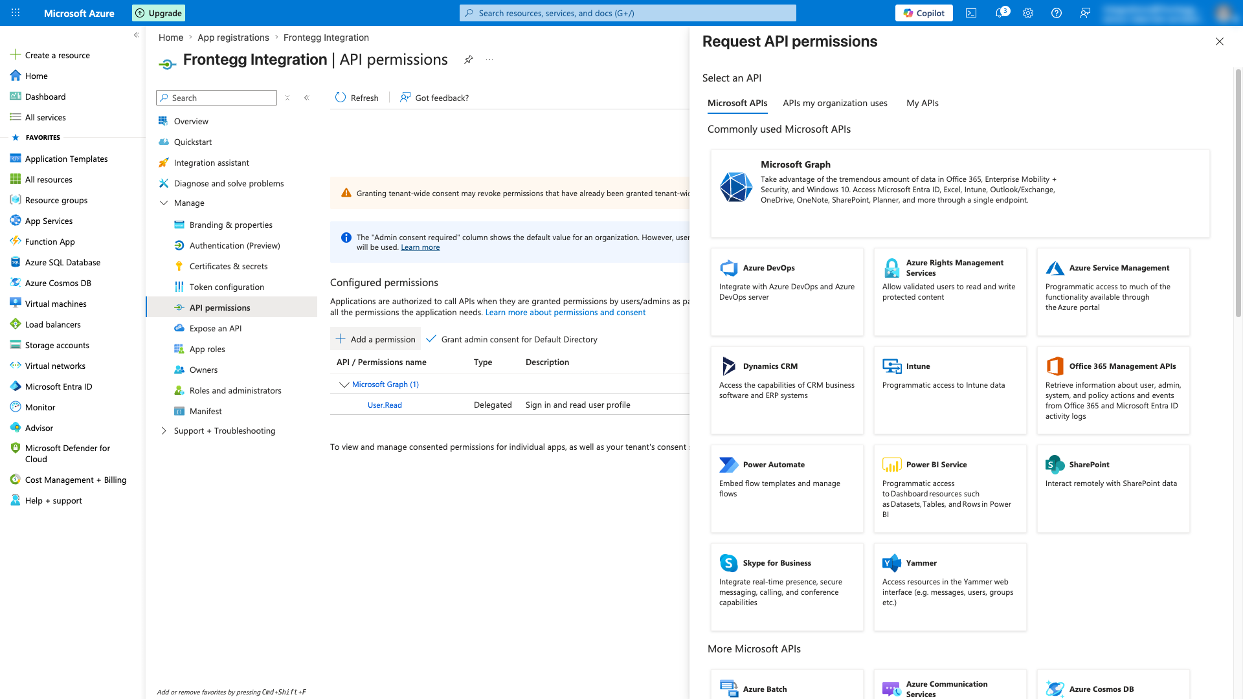
Task: Collapse the left portal sidebar
Action: pos(136,35)
